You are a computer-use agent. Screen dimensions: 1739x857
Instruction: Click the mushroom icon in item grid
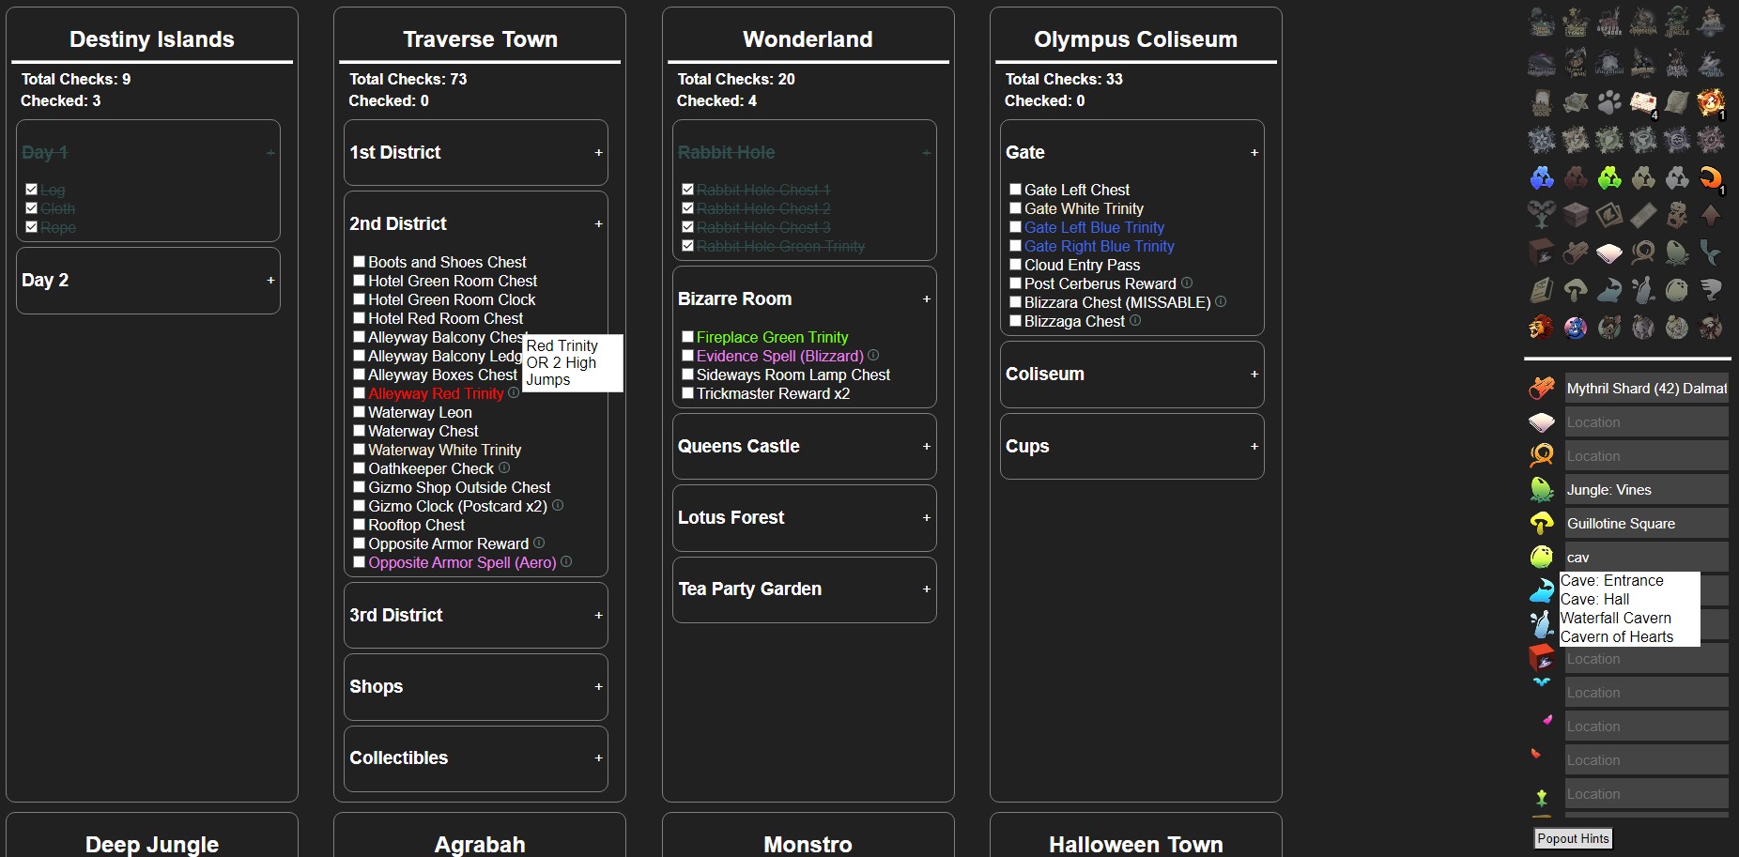pyautogui.click(x=1575, y=289)
